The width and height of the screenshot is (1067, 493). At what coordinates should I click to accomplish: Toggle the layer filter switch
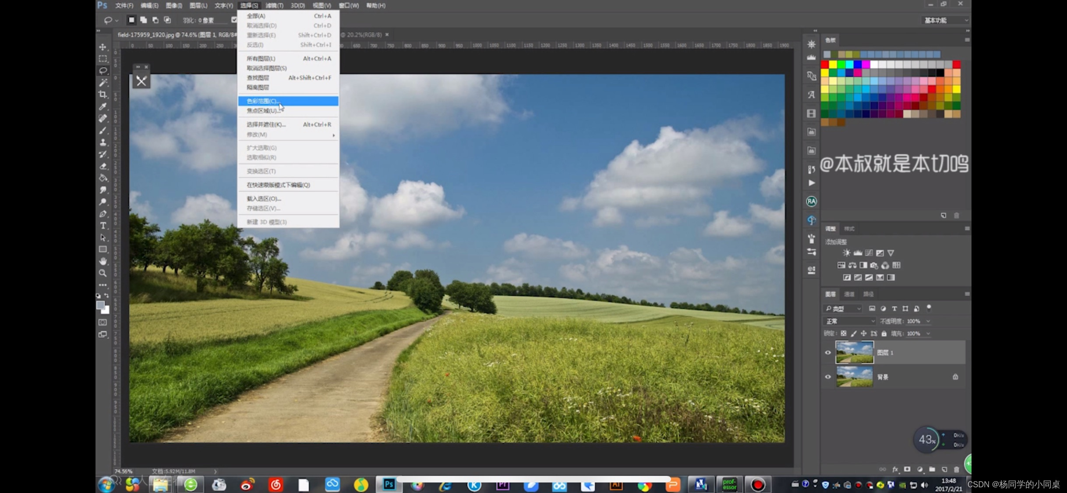[929, 308]
